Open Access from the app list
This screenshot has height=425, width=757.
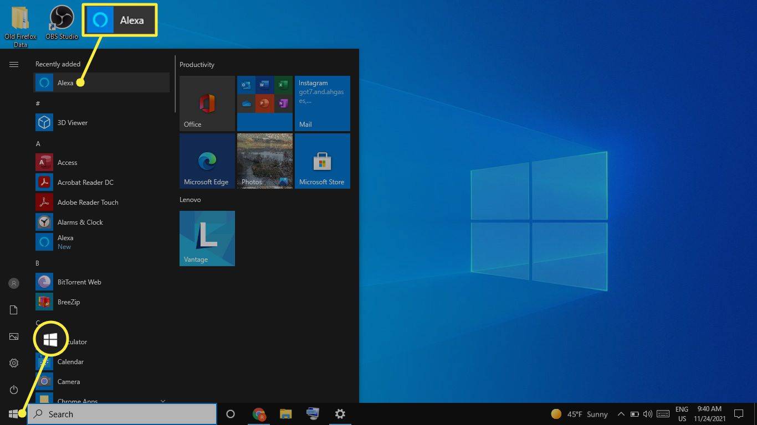point(101,163)
